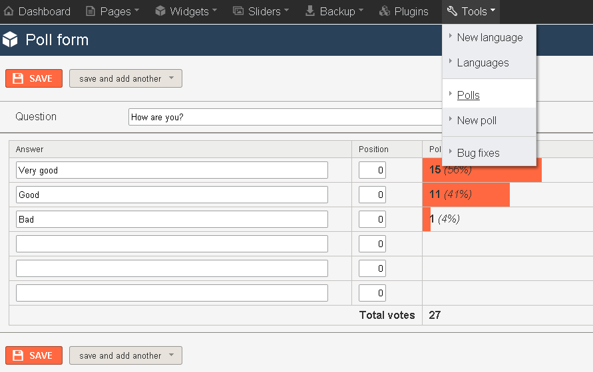Screen dimensions: 593x372
Task: Click the Pages document icon
Action: [91, 11]
